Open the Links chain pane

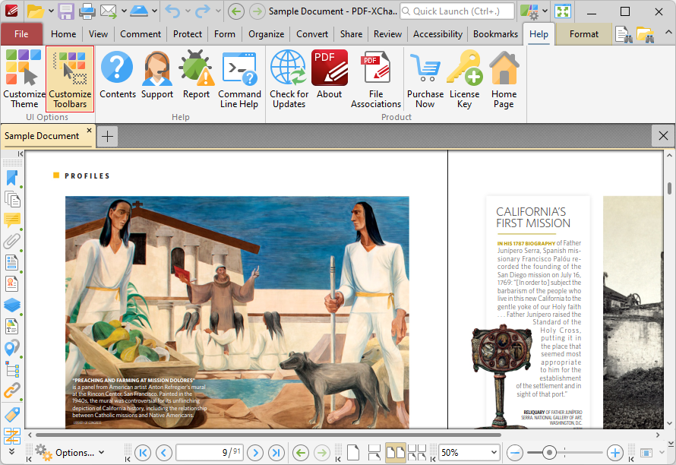tap(12, 391)
